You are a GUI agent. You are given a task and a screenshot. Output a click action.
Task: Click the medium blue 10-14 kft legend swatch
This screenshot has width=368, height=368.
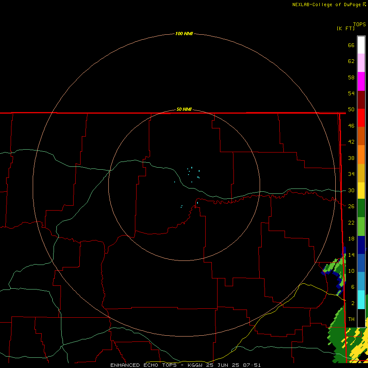click(361, 263)
